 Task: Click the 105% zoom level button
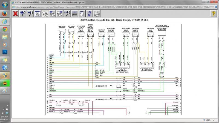click(x=207, y=120)
